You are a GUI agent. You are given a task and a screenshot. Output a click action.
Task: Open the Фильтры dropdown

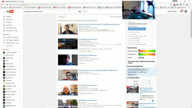tap(62, 17)
